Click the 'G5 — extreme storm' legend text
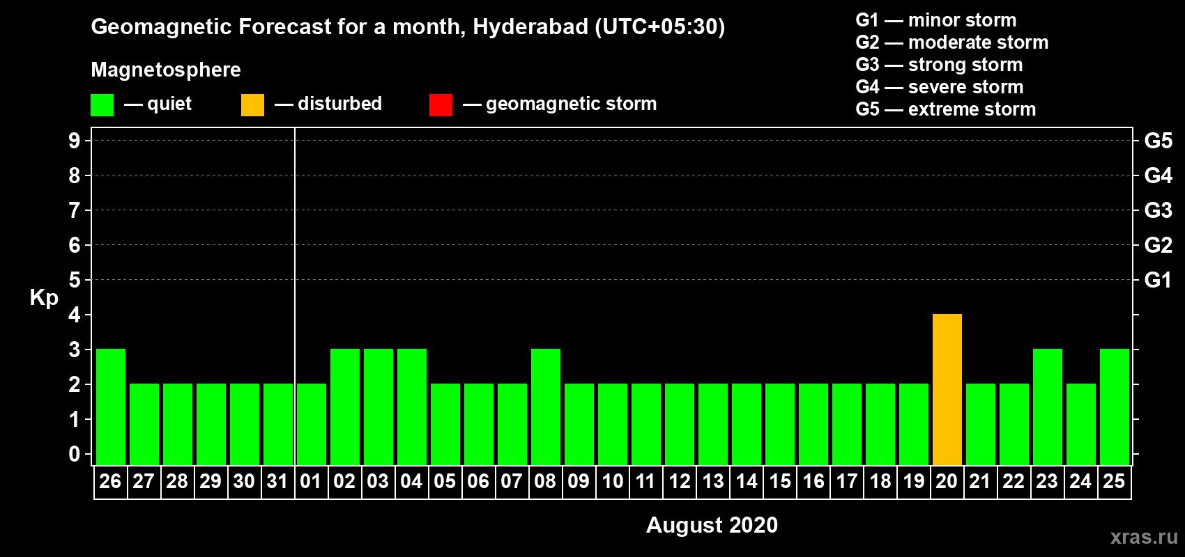1185x557 pixels. (946, 109)
